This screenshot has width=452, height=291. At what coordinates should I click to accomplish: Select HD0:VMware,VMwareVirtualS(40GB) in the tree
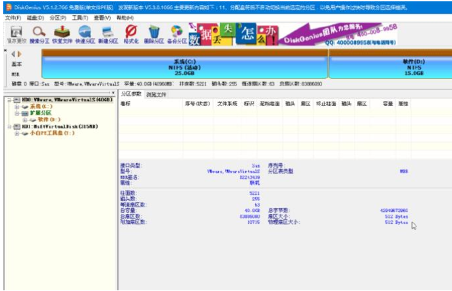[x=67, y=99]
